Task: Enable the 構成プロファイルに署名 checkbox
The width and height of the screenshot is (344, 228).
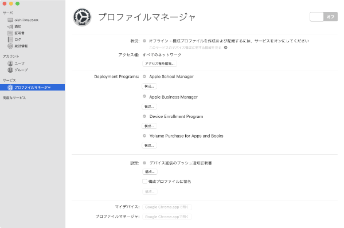Action: [x=144, y=181]
